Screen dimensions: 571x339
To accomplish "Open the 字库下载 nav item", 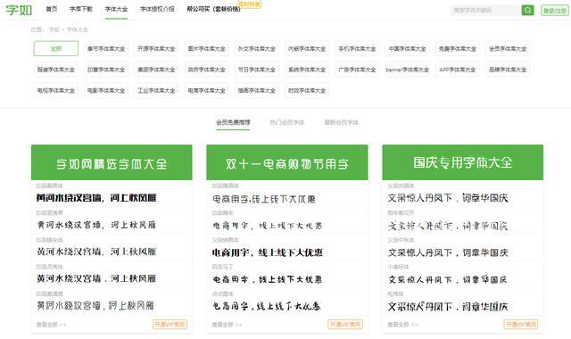I will coord(81,9).
